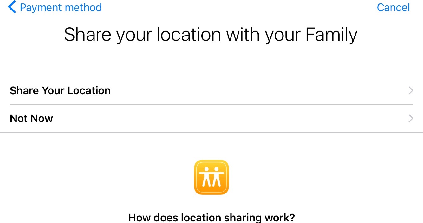The image size is (423, 223).
Task: Tap the word 'Location' in the first row
Action: (x=89, y=91)
